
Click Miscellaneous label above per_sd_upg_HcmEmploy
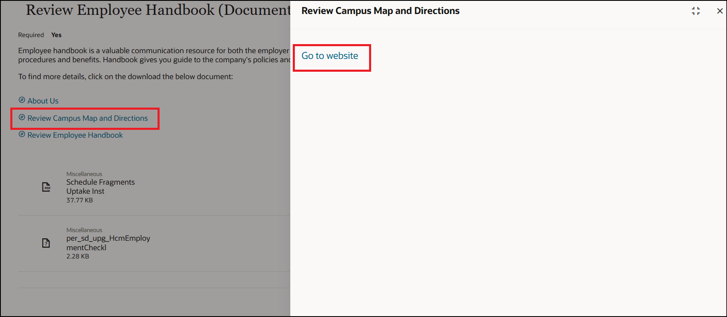84,230
